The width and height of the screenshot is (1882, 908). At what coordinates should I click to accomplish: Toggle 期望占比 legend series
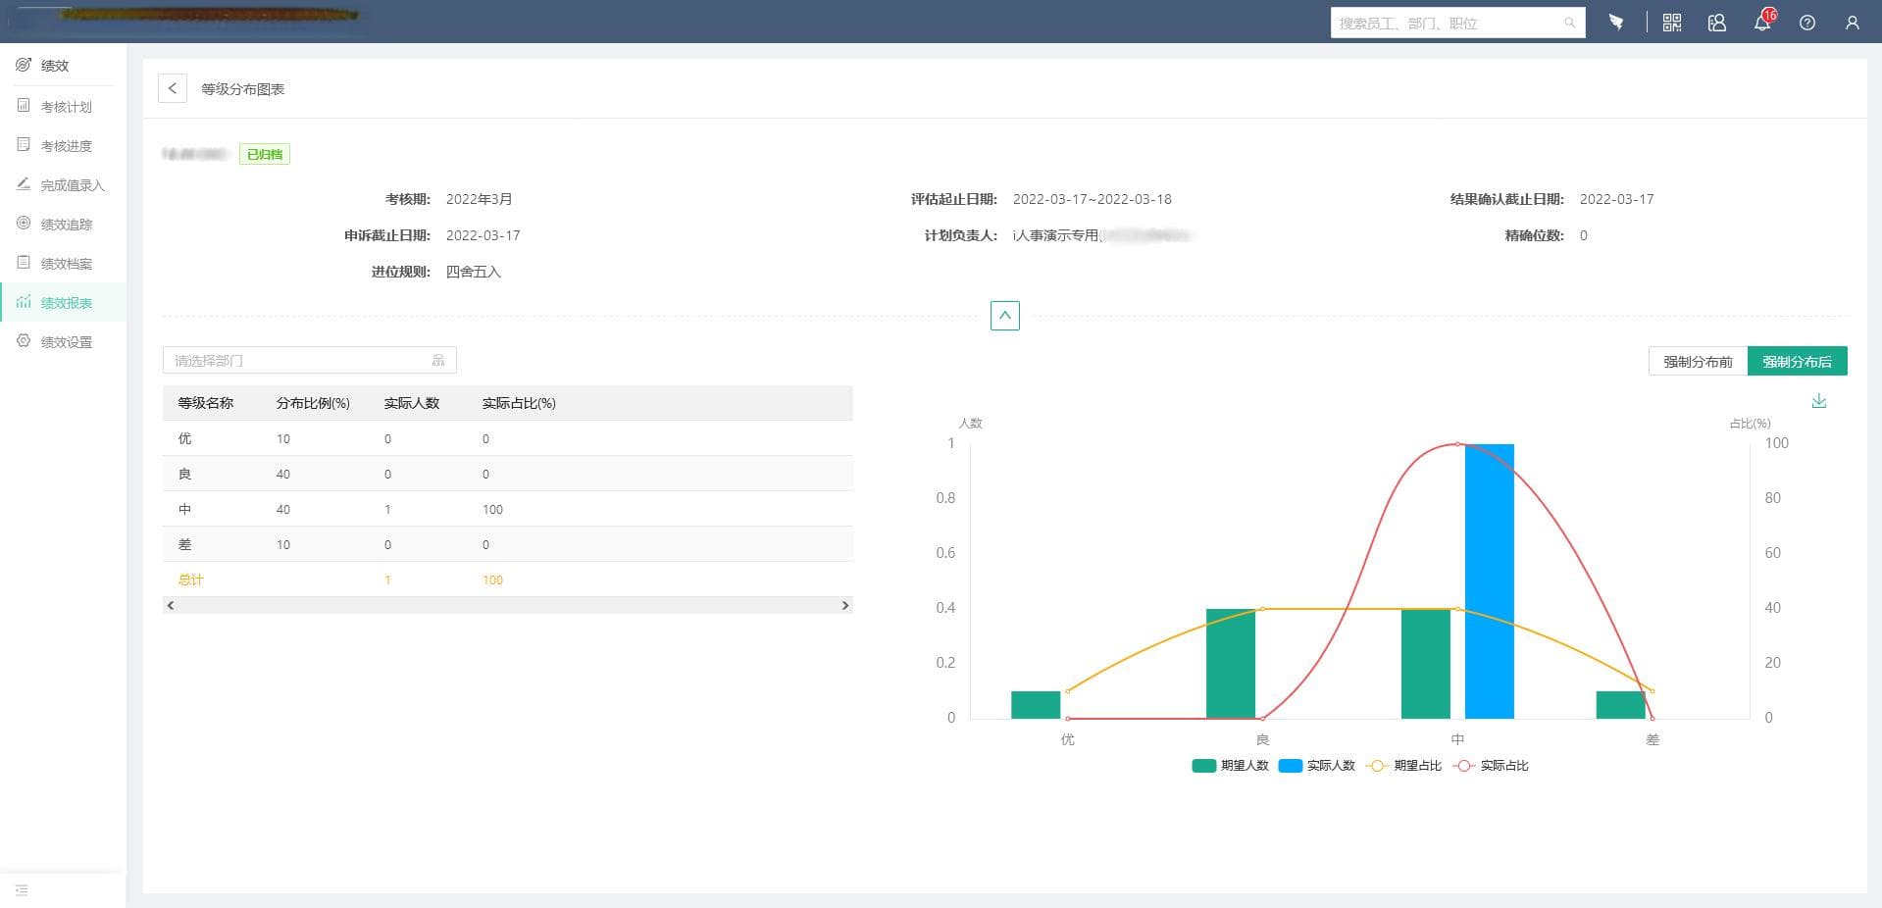pyautogui.click(x=1403, y=766)
